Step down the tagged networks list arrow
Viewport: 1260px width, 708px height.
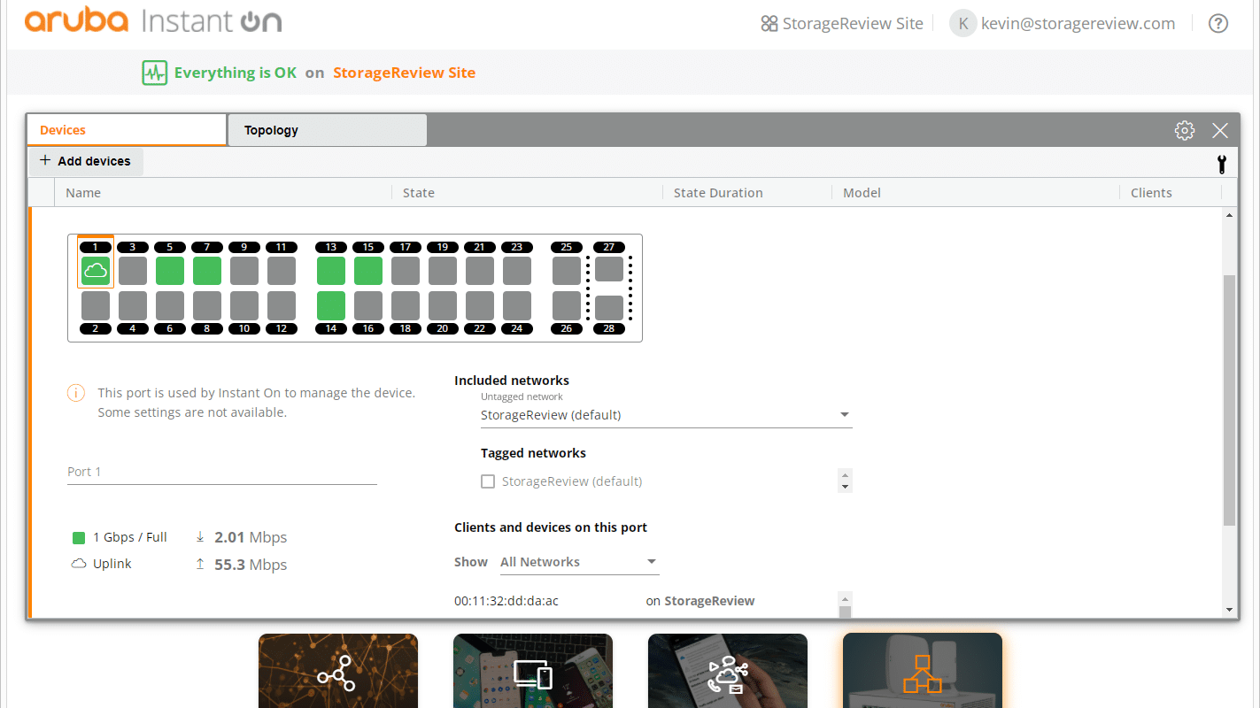tap(845, 487)
